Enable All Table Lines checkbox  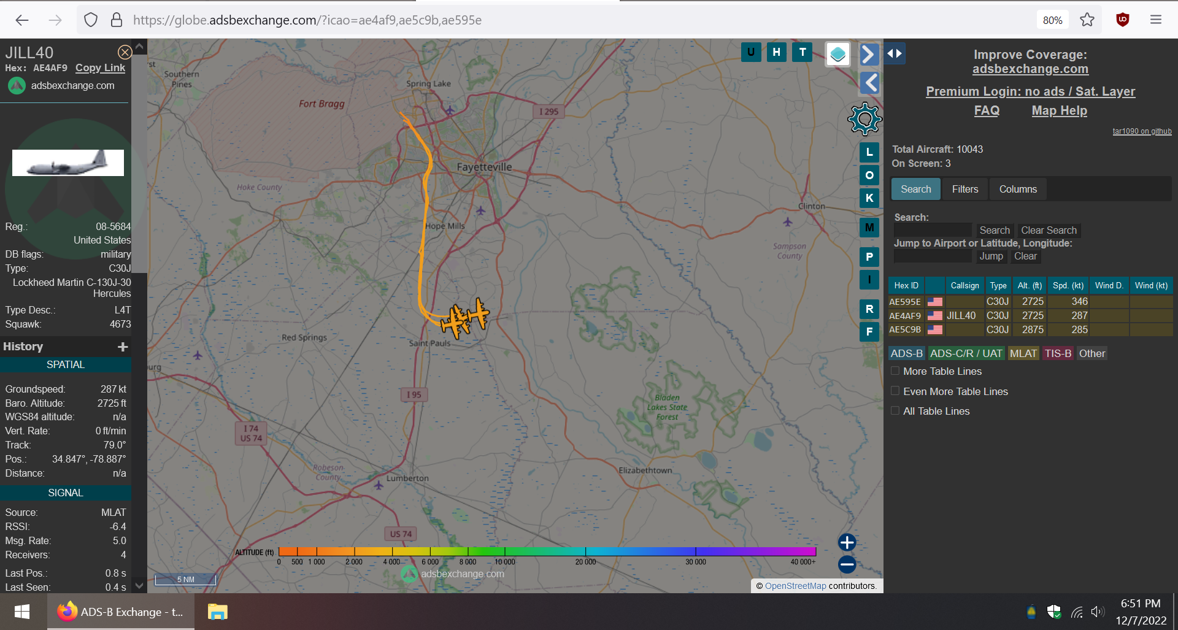[x=895, y=411]
